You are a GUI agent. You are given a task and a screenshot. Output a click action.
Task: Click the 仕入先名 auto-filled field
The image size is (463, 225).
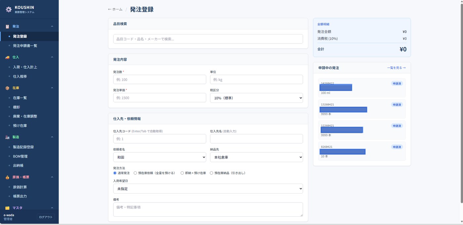256,139
